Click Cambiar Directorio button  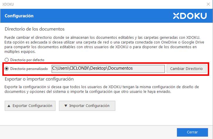187,69
